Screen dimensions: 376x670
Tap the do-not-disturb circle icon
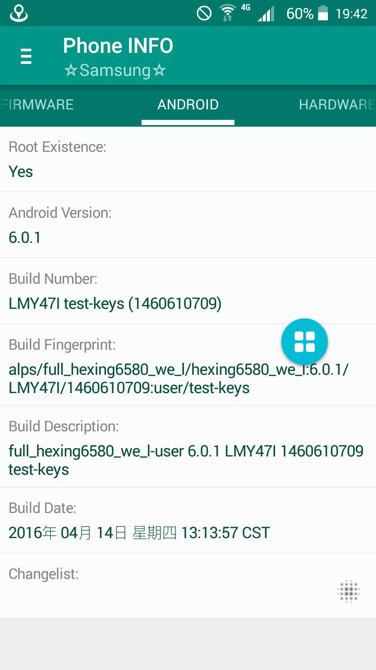(x=204, y=13)
